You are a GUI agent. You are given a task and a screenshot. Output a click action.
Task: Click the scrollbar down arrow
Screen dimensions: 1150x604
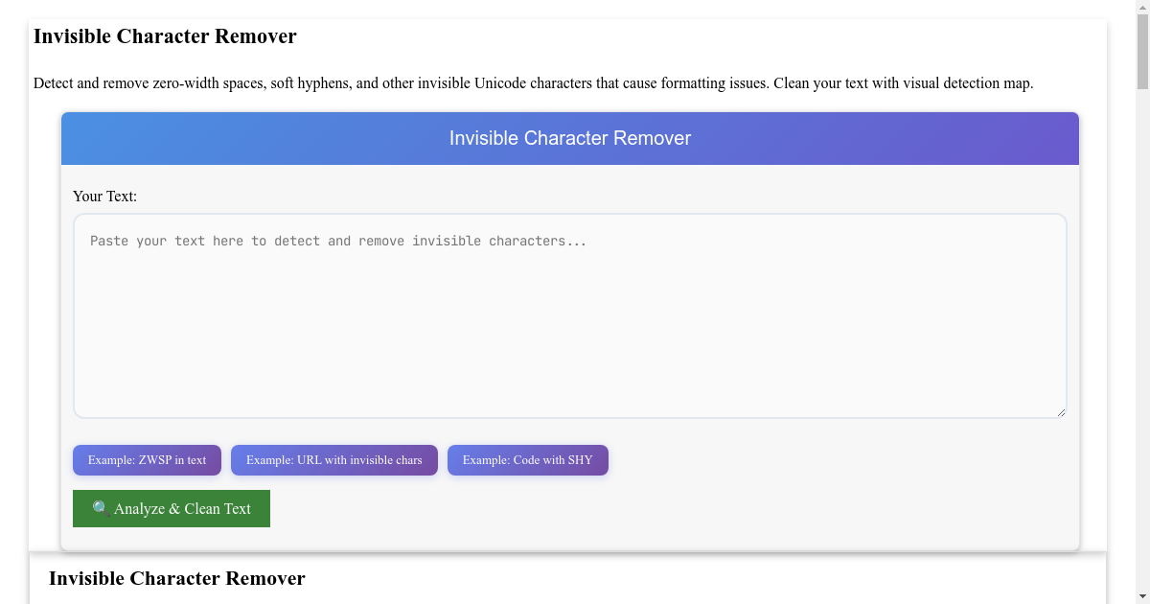[1141, 596]
